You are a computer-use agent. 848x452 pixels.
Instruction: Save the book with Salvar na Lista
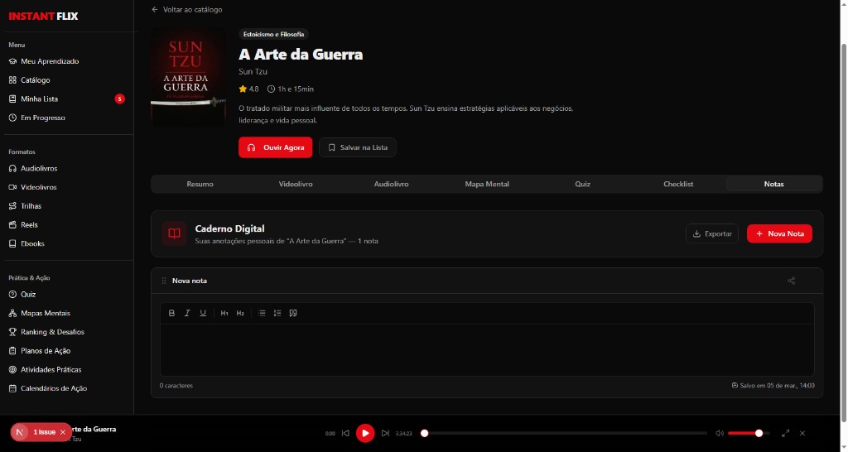358,147
